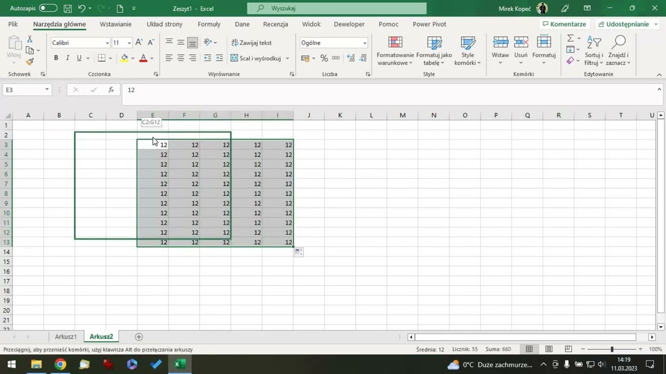The image size is (666, 374).
Task: Create a new file from the quick access toolbar
Action: coord(120,8)
